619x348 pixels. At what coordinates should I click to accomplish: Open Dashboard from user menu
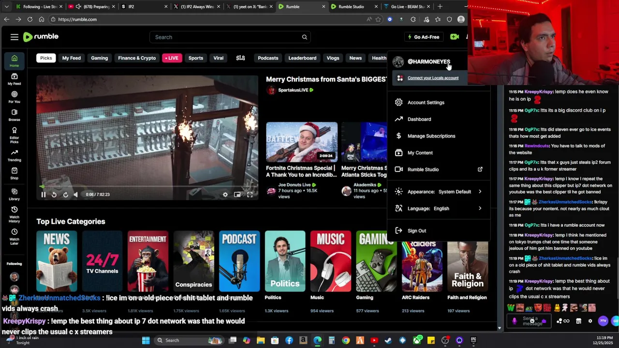point(439,119)
